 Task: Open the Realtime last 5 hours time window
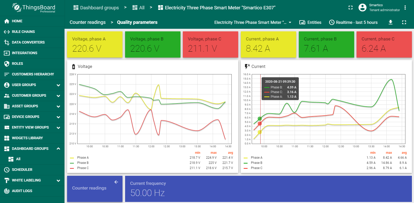tap(353, 22)
